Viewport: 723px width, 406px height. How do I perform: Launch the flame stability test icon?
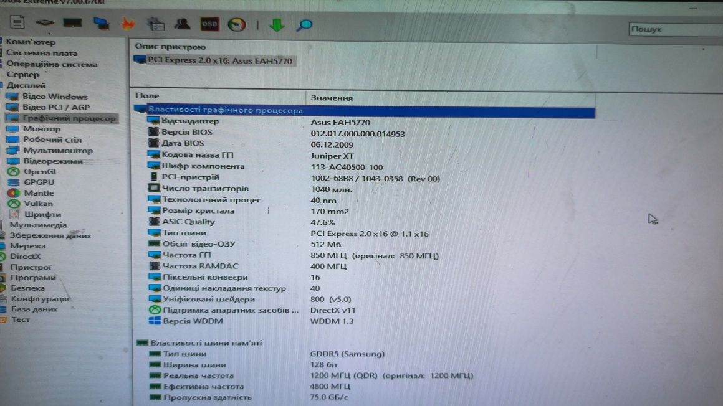click(x=128, y=24)
